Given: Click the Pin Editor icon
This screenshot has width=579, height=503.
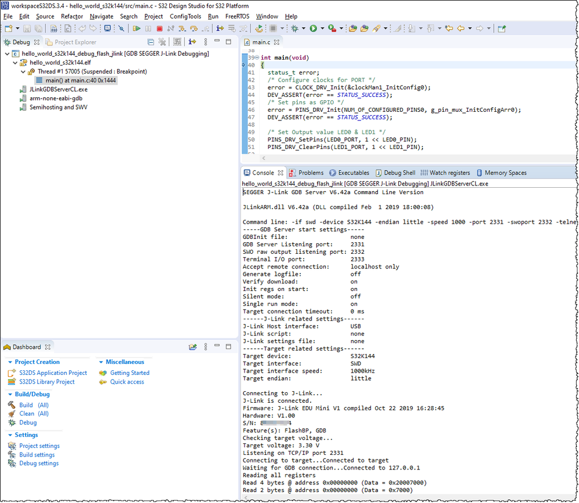Looking at the screenshot, I should 501,28.
